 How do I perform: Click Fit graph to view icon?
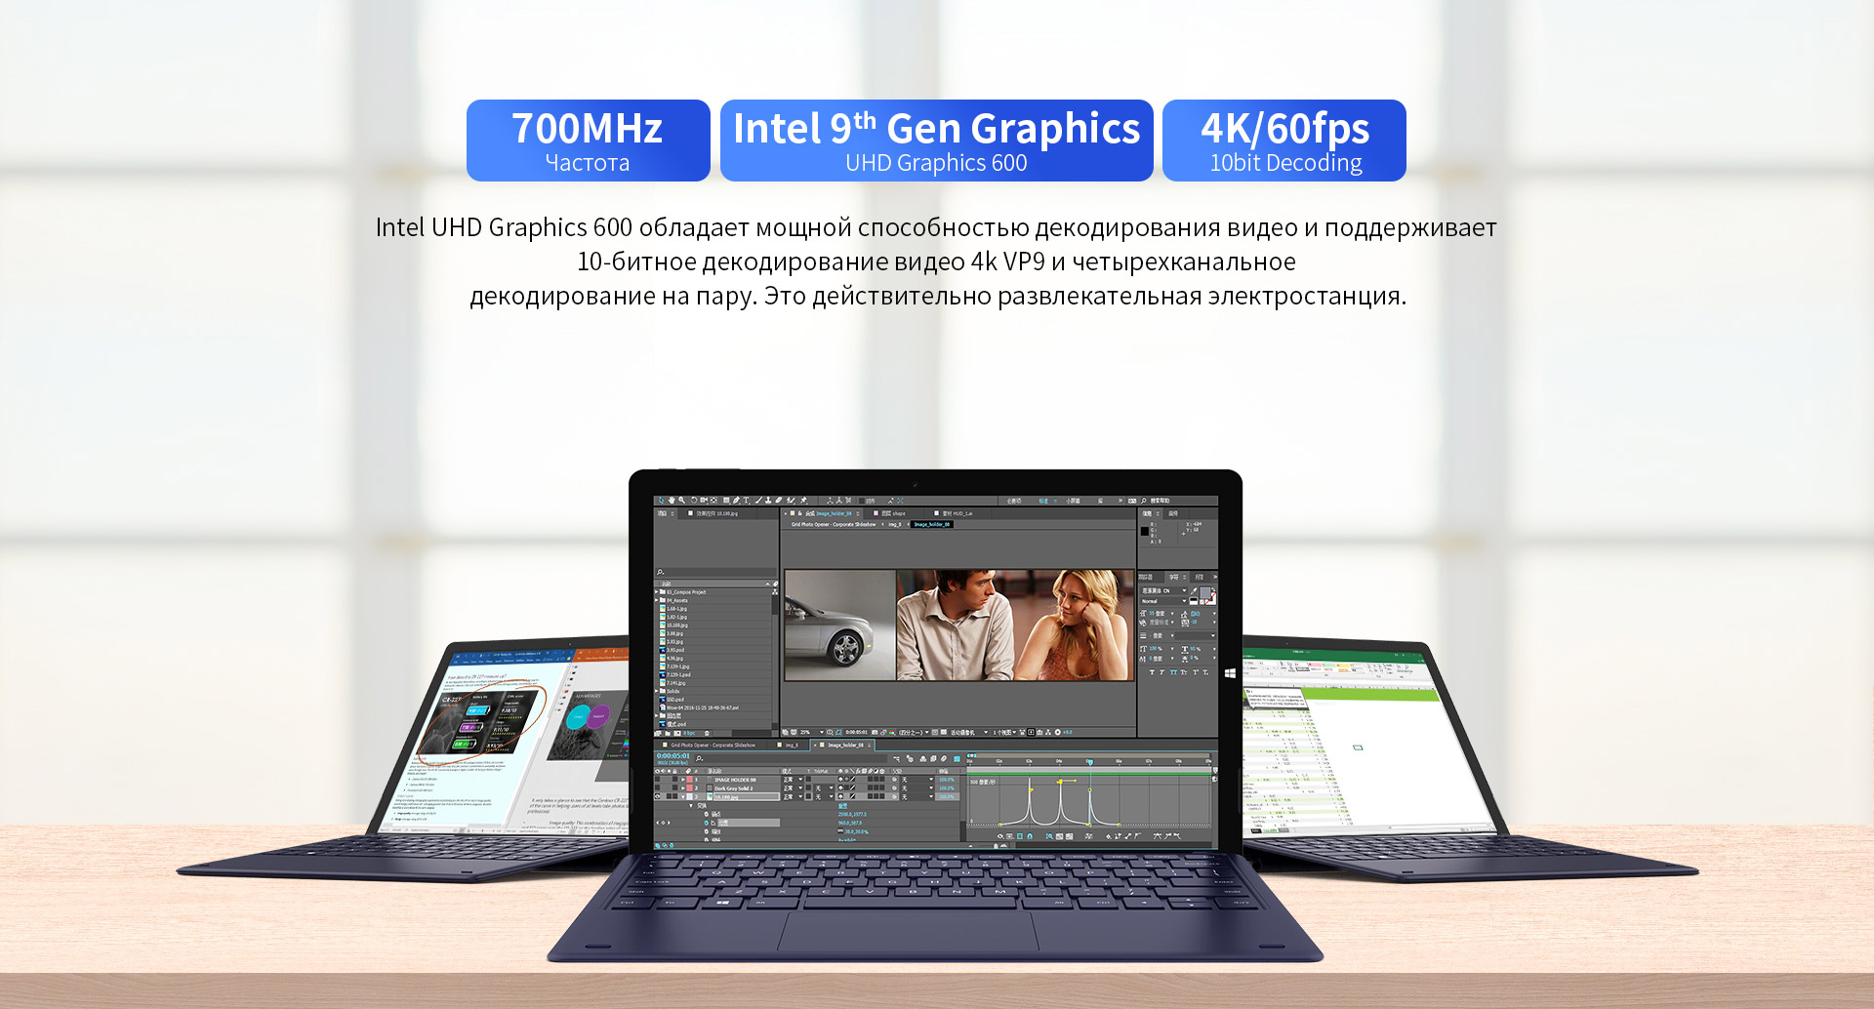click(1069, 836)
